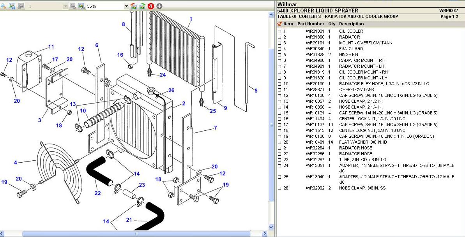Click the diagram vertical scroll down arrow

(x=271, y=226)
